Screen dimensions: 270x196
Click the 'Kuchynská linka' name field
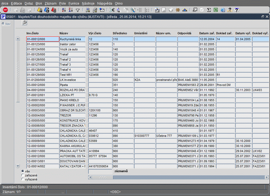tap(73, 39)
